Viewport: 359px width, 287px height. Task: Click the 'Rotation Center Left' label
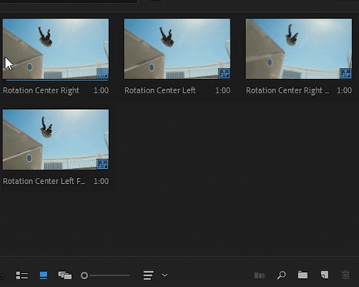click(x=160, y=90)
